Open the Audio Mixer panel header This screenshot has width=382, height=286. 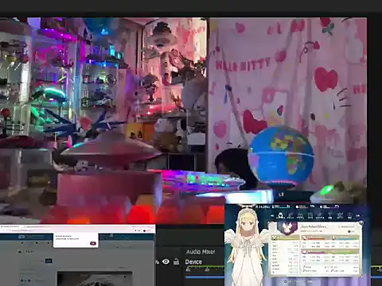[201, 252]
